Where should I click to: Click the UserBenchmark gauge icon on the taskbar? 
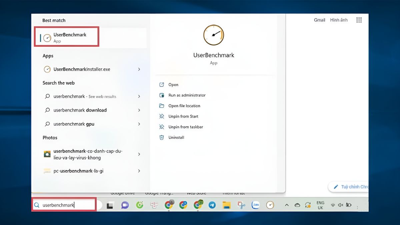coord(270,205)
